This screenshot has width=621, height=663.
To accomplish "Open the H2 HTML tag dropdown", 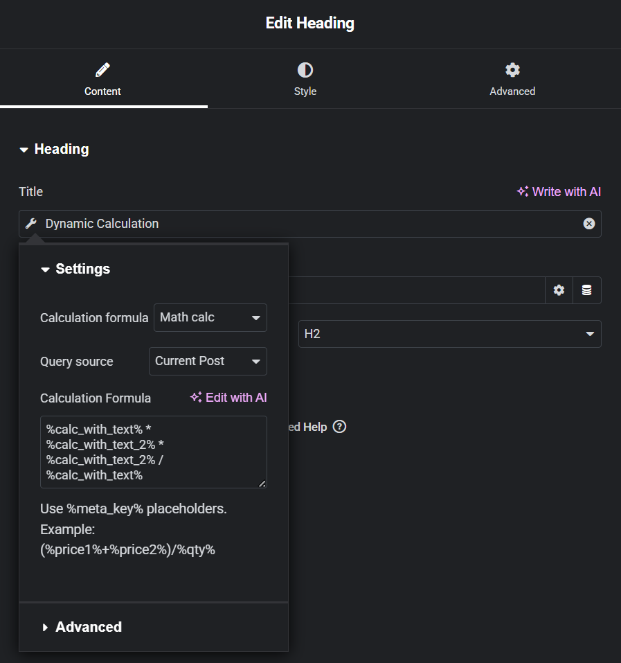I will click(x=449, y=334).
